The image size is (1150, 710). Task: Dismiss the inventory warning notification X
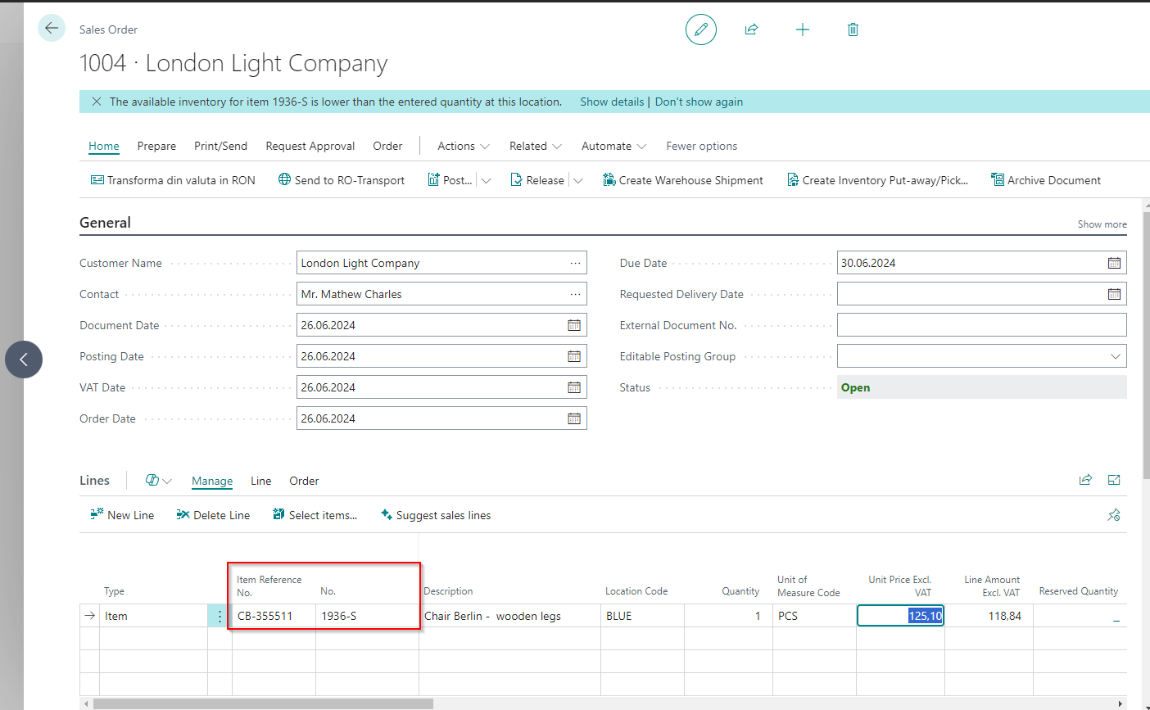(x=97, y=102)
